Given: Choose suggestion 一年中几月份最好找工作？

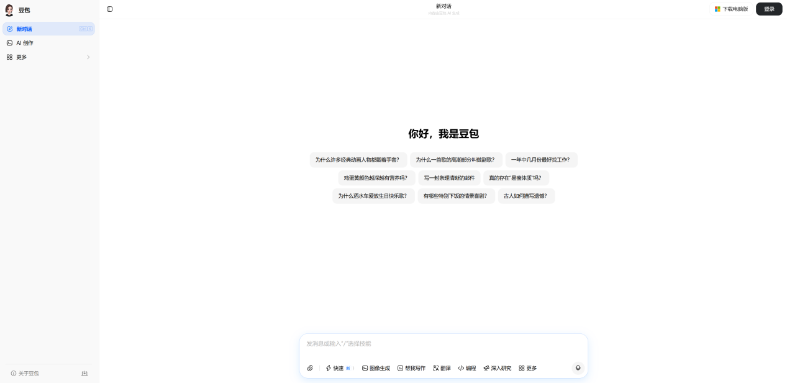Looking at the screenshot, I should pyautogui.click(x=541, y=160).
